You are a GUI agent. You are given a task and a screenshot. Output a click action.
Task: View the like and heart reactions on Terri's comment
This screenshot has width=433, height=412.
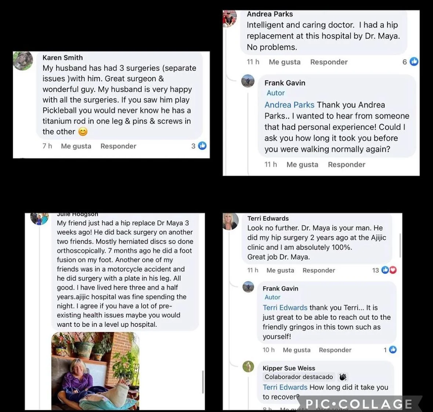pos(389,270)
